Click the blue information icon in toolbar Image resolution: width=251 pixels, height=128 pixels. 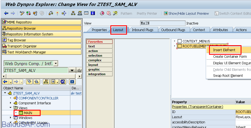tap(93, 13)
